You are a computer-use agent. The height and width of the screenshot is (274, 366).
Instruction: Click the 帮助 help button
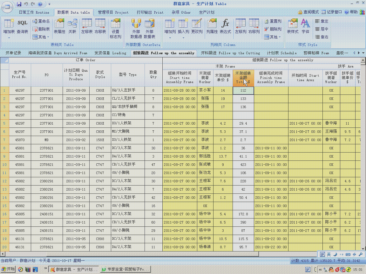click(351, 12)
